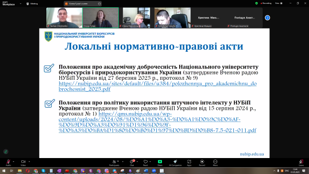Click the system tray microphone icon

click(278, 171)
